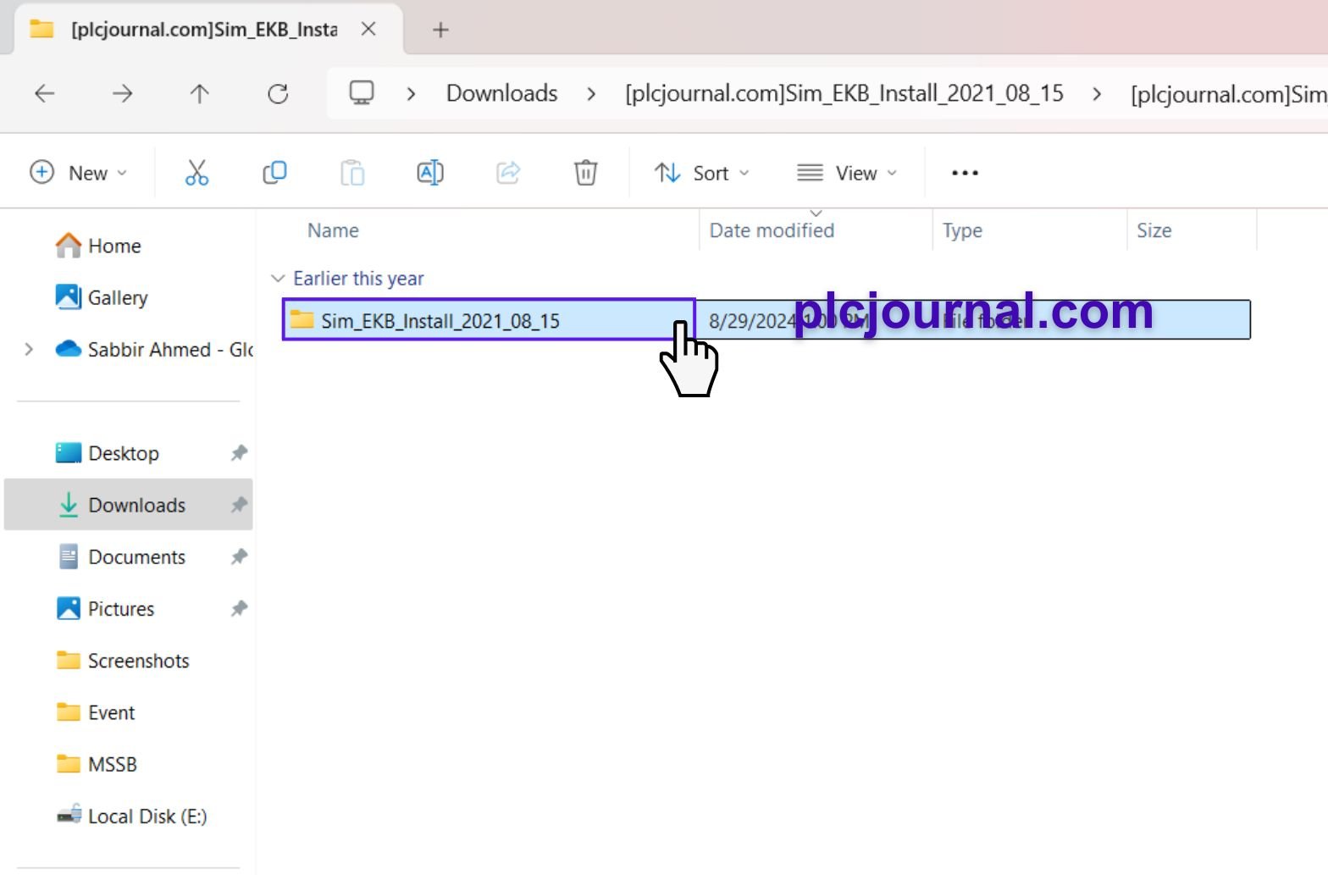This screenshot has height=875, width=1328.
Task: Collapse the Earlier this year group
Action: 277,279
